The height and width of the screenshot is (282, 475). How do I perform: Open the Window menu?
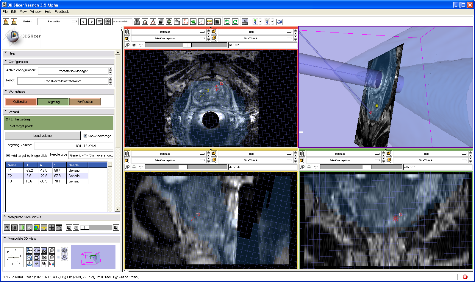coord(36,12)
